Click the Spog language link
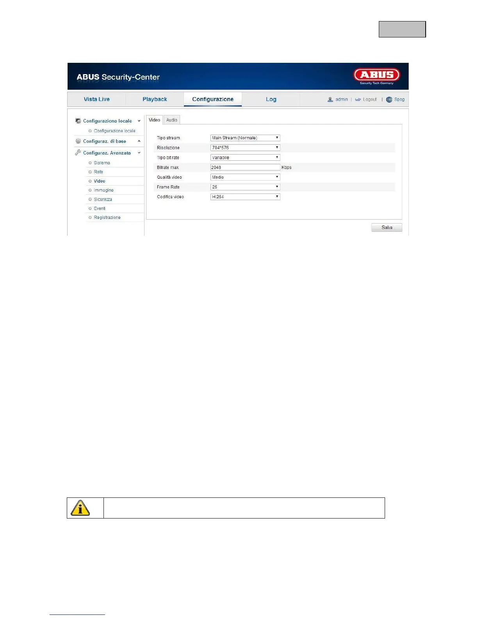 point(399,99)
